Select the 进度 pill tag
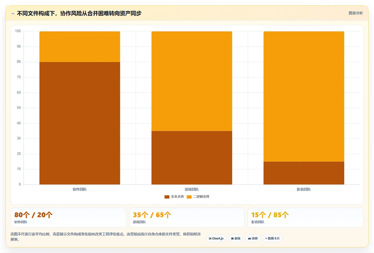This screenshot has width=374, height=253. 253,238
